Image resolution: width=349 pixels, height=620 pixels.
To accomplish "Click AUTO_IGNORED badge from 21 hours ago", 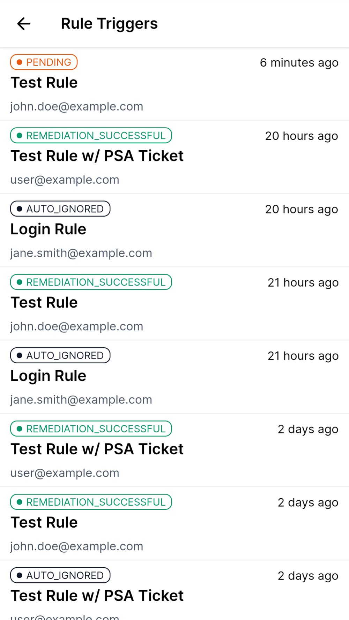I will coord(60,355).
